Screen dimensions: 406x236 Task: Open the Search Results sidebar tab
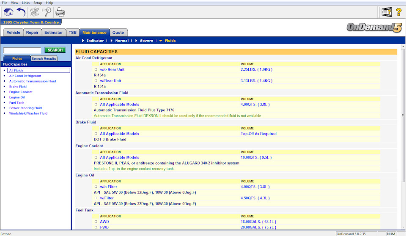point(44,58)
